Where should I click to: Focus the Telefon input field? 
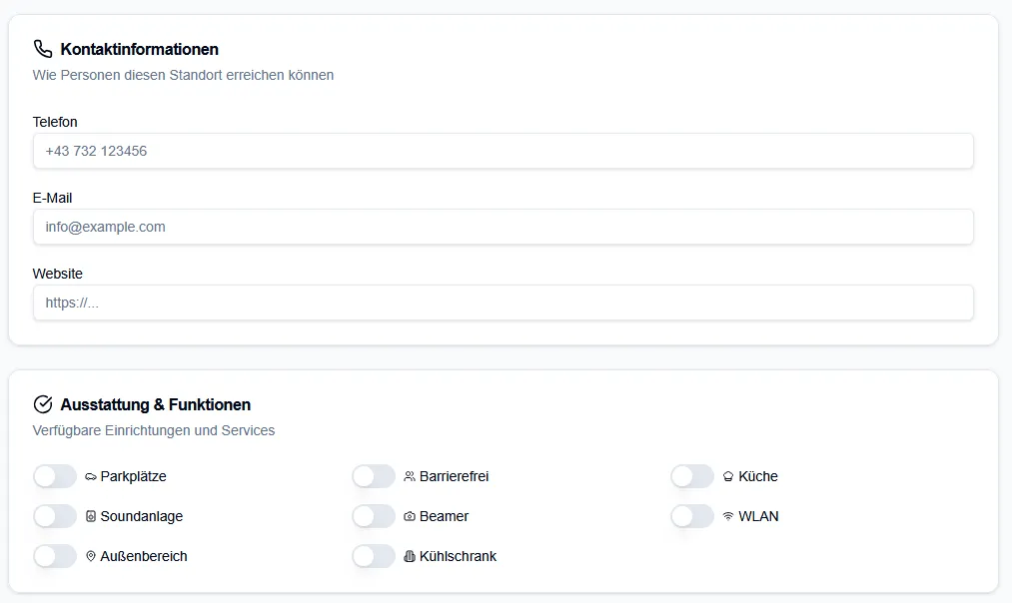[x=503, y=152]
